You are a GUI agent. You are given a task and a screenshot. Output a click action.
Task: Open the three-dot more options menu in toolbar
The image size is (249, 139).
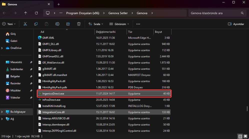[x=138, y=24]
